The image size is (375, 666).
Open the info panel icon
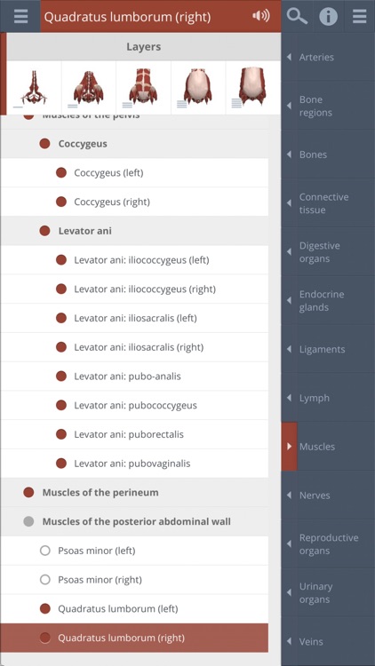(328, 17)
